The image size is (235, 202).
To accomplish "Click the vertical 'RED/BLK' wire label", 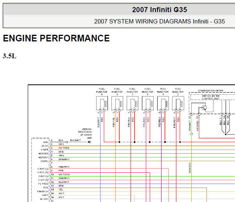I will point(129,122).
